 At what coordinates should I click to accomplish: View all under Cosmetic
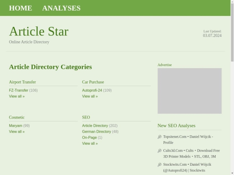point(17,131)
